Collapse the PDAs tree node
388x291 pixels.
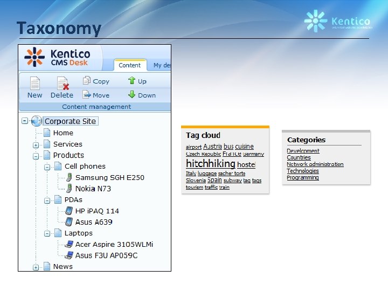click(47, 200)
